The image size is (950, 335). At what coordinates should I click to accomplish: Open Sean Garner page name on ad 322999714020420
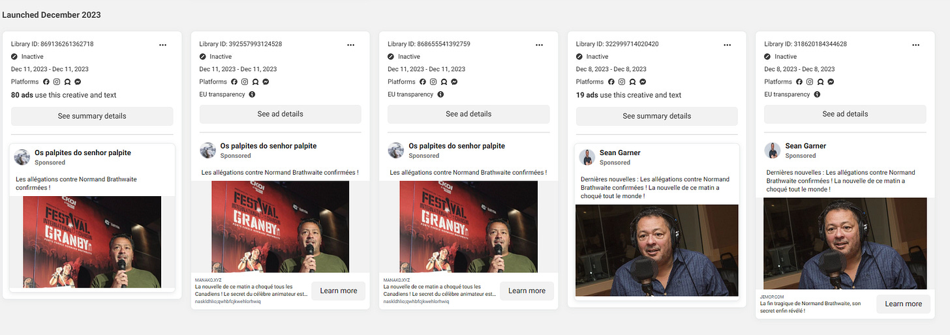pyautogui.click(x=620, y=153)
